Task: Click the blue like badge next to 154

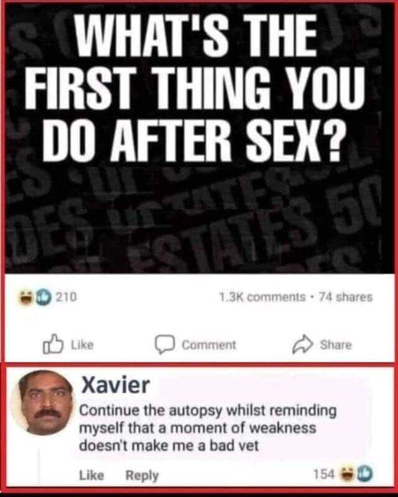Action: coord(364,474)
